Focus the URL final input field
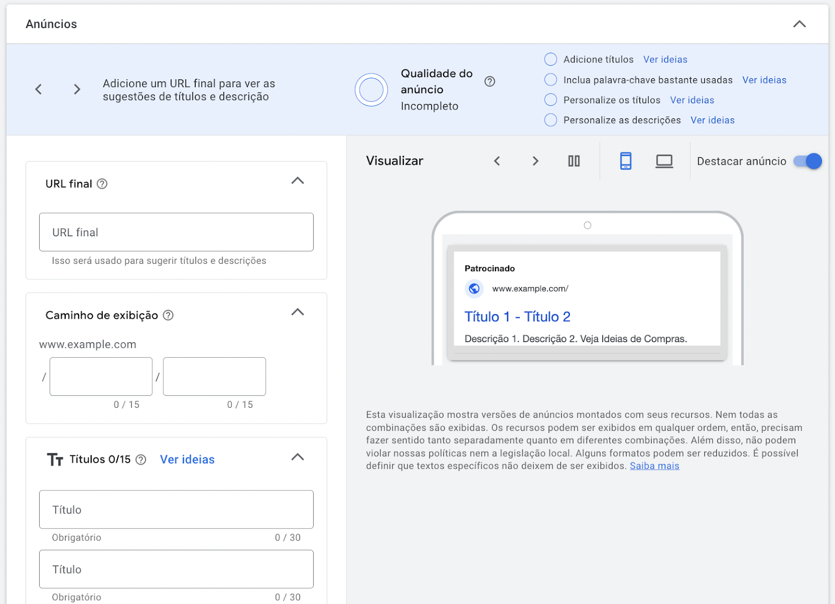Image resolution: width=835 pixels, height=604 pixels. tap(176, 232)
